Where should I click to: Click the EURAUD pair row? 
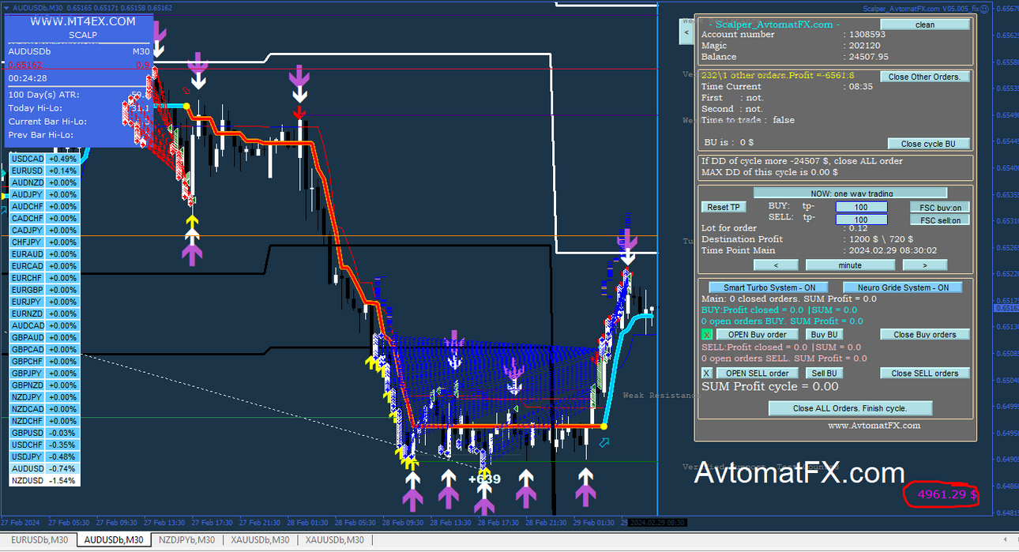[44, 254]
